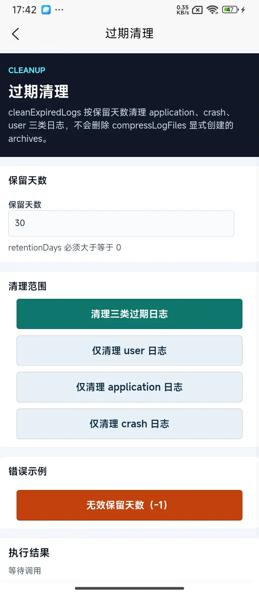259x594 pixels.
Task: Click 清理三类过期日志 green button
Action: pos(129,314)
